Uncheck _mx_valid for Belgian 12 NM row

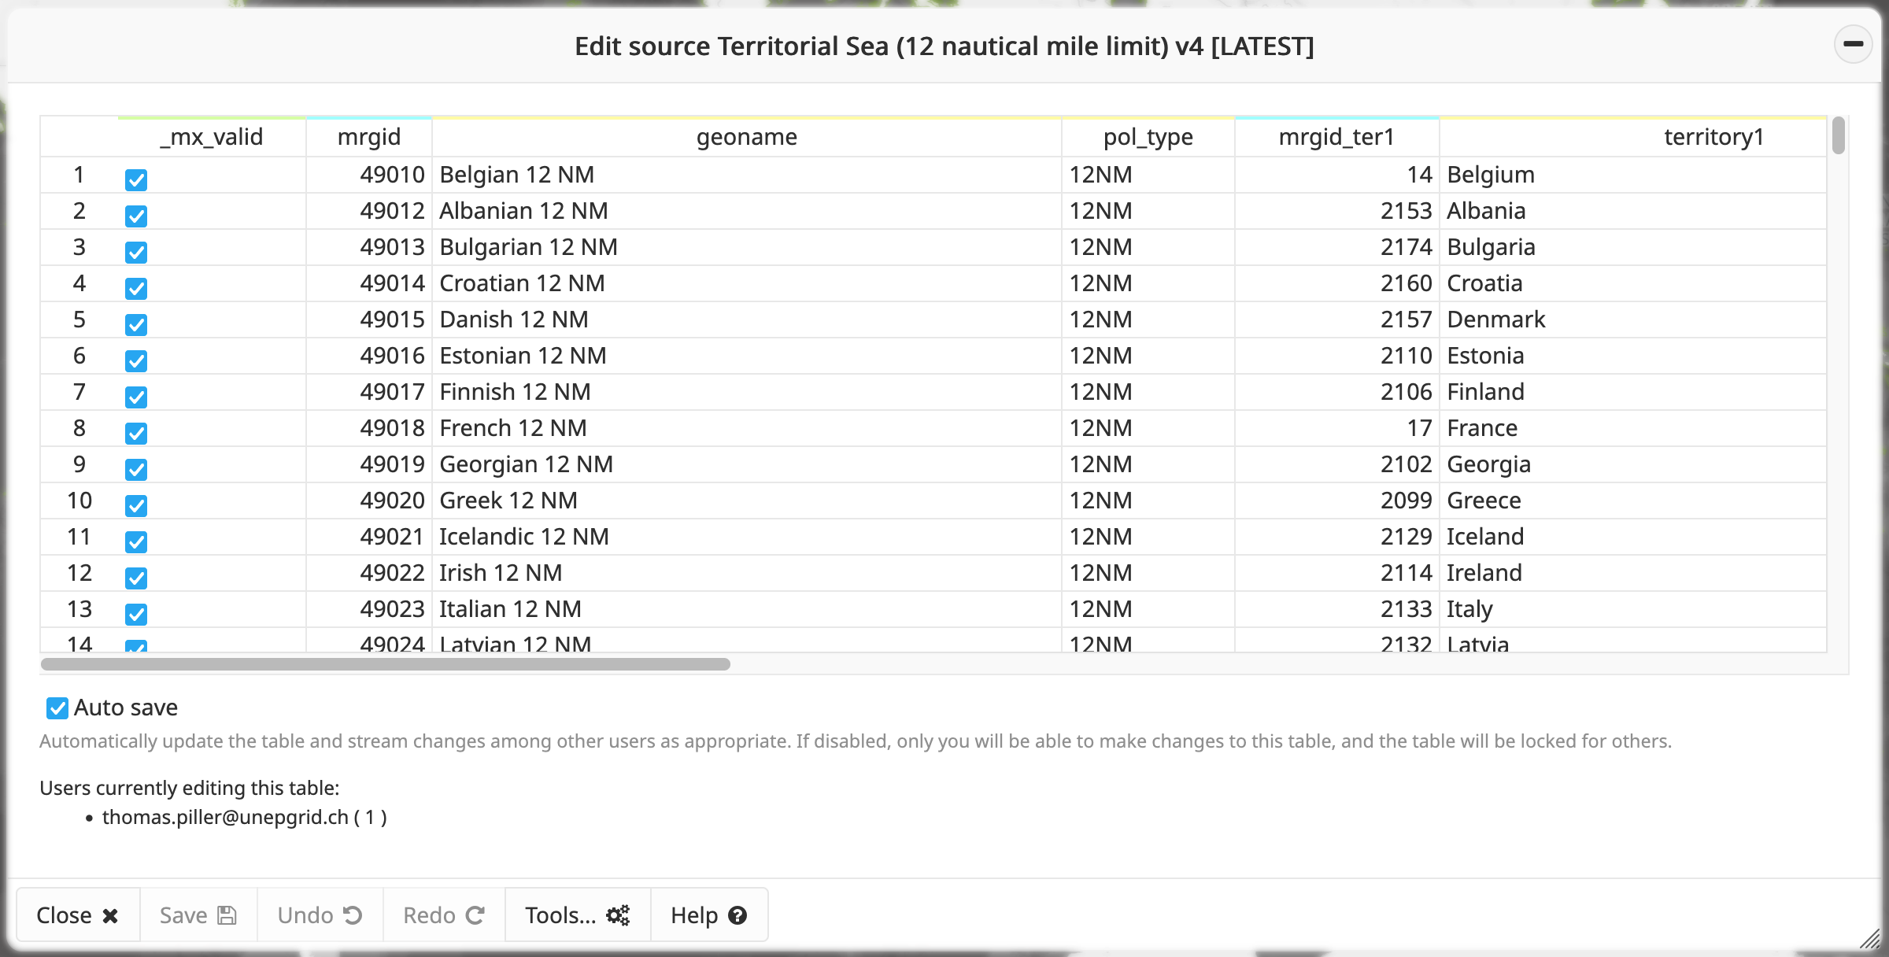(x=136, y=180)
